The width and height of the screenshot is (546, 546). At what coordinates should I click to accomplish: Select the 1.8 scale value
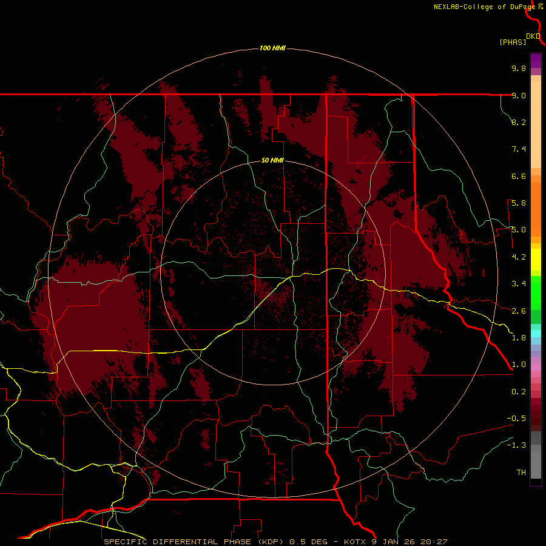click(519, 338)
